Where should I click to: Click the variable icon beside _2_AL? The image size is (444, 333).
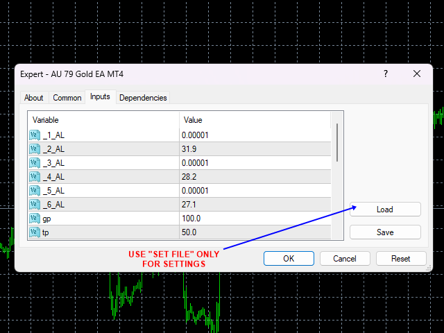pyautogui.click(x=35, y=149)
